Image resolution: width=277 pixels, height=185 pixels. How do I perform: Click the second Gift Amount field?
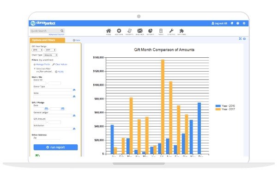54,122
